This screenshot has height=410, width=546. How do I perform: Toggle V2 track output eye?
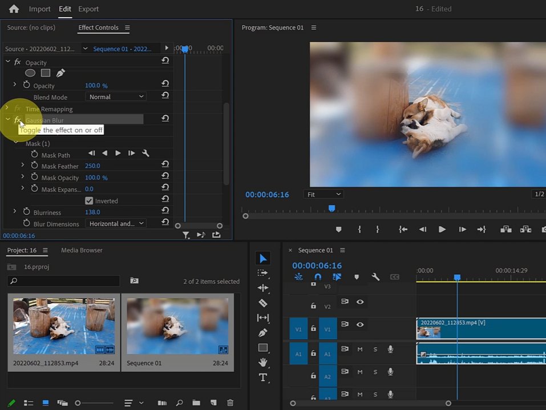[x=360, y=302]
